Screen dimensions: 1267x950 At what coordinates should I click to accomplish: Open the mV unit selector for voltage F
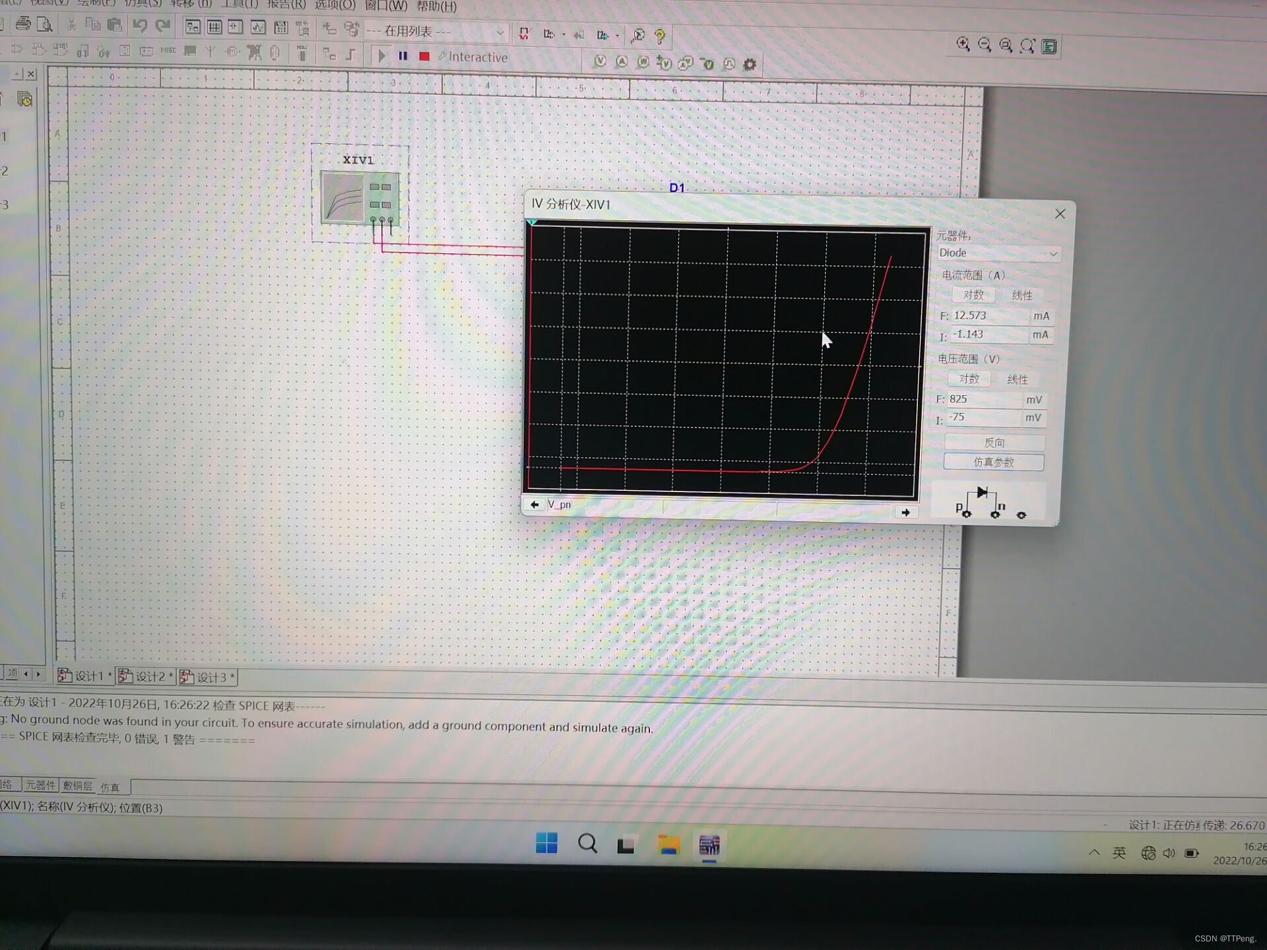point(1034,400)
